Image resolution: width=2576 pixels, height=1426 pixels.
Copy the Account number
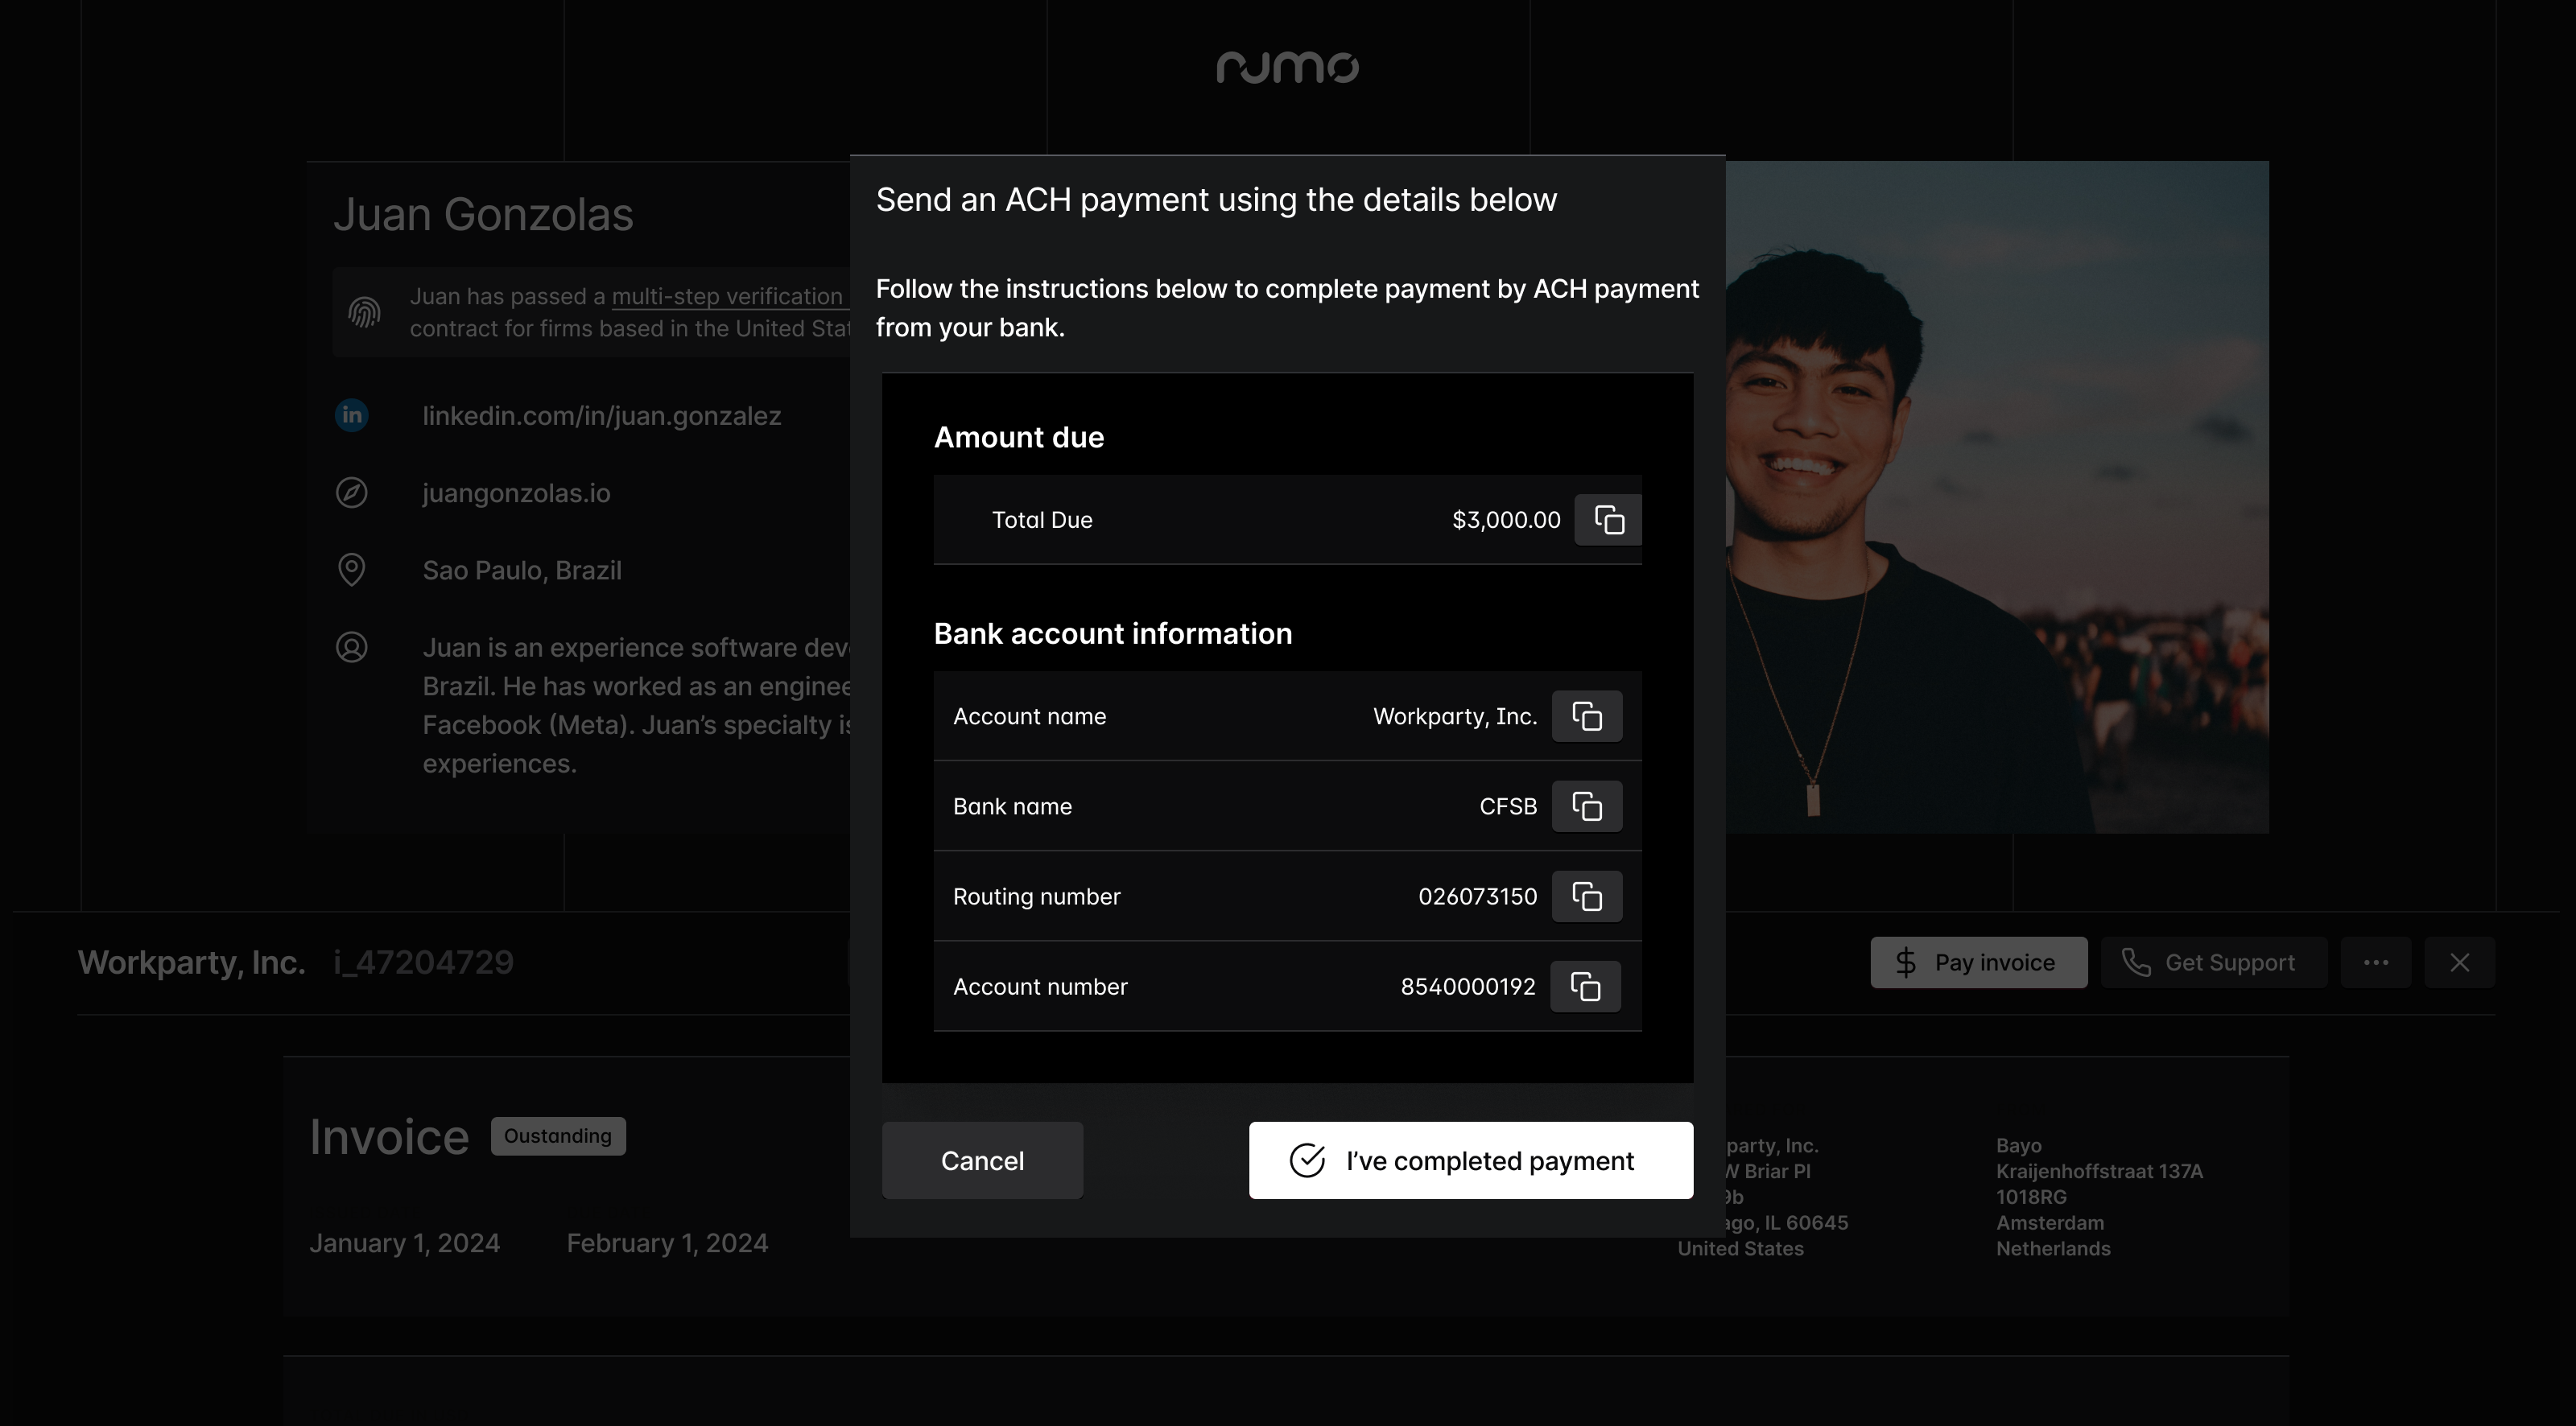(1585, 986)
